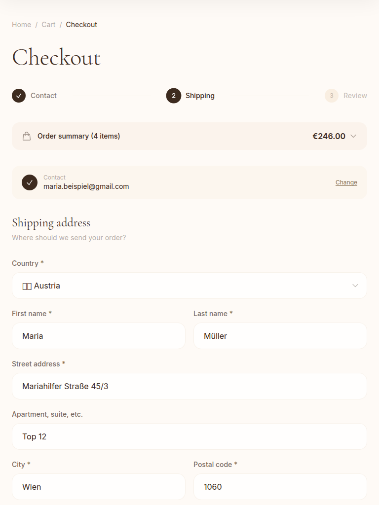Click the Shipping step number 2 circle
Image resolution: width=379 pixels, height=505 pixels.
[174, 96]
